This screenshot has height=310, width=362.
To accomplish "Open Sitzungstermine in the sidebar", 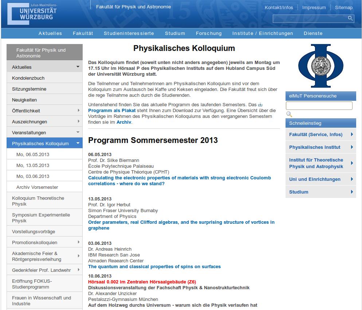I will pos(44,89).
